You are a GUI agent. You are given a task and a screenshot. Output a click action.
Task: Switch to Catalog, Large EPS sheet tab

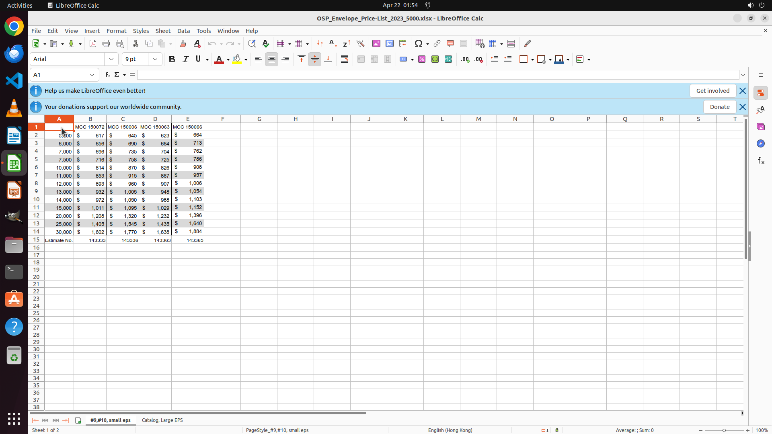pyautogui.click(x=162, y=420)
